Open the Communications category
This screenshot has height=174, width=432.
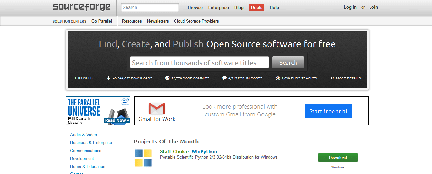click(86, 151)
